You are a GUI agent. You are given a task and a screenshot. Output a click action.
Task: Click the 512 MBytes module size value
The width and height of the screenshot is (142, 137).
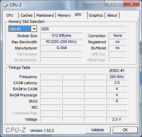point(61,35)
